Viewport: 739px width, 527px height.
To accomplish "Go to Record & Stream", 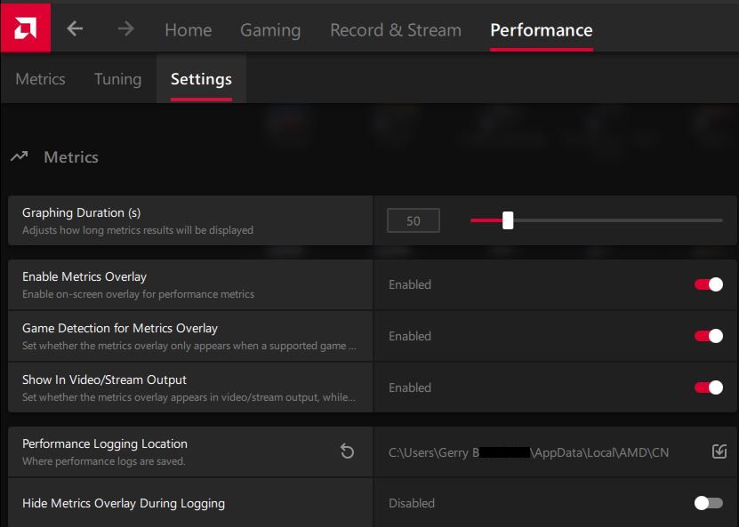I will click(x=395, y=29).
